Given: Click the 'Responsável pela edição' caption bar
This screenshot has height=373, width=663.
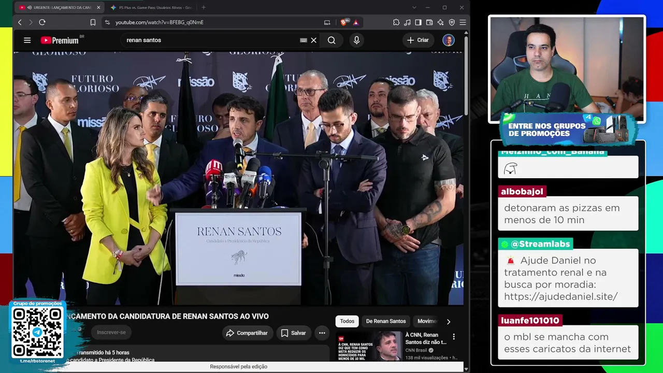Looking at the screenshot, I should 239,367.
